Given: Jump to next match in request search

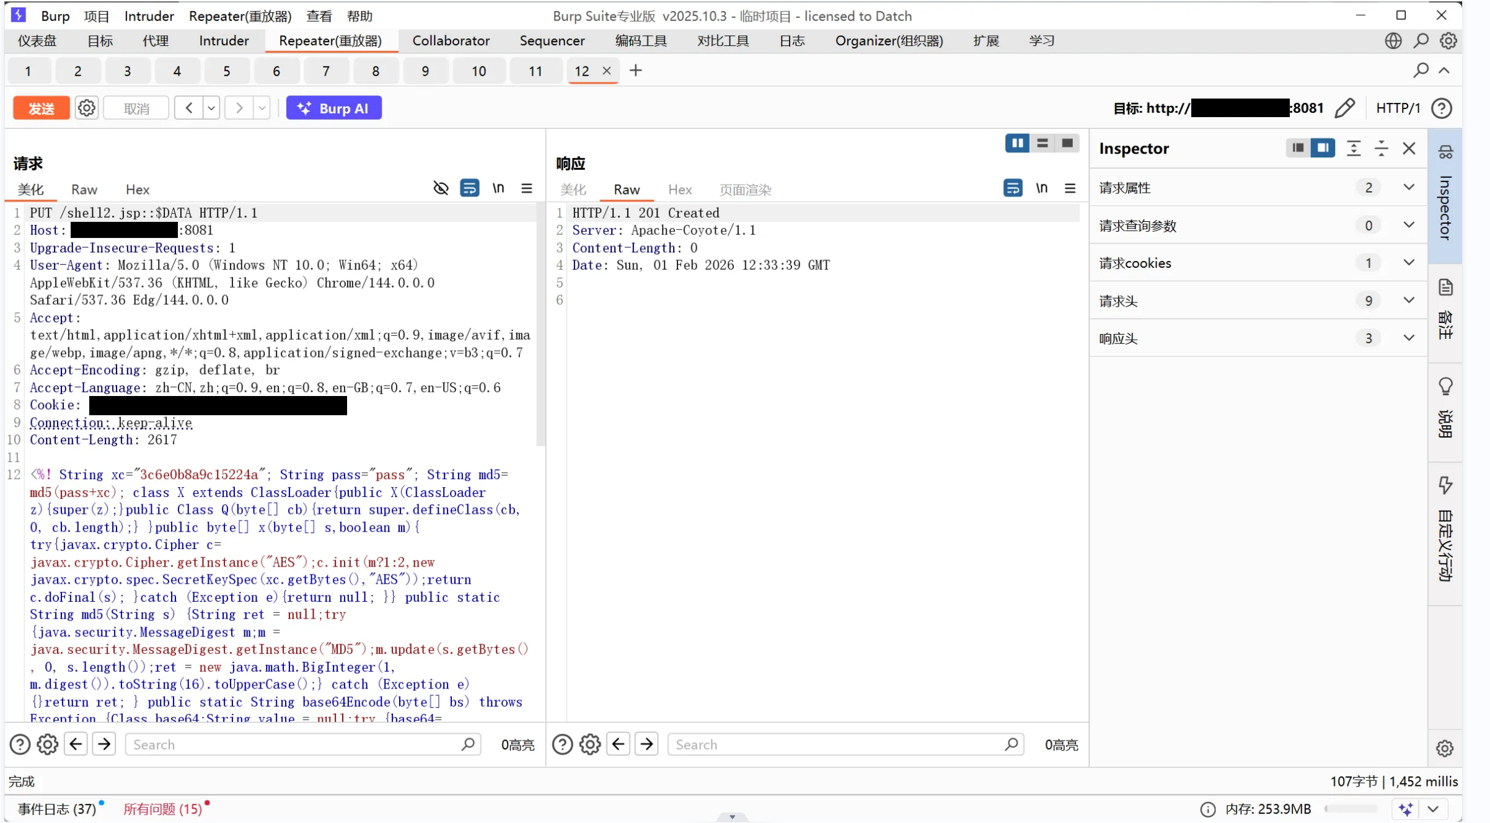Looking at the screenshot, I should pyautogui.click(x=104, y=744).
